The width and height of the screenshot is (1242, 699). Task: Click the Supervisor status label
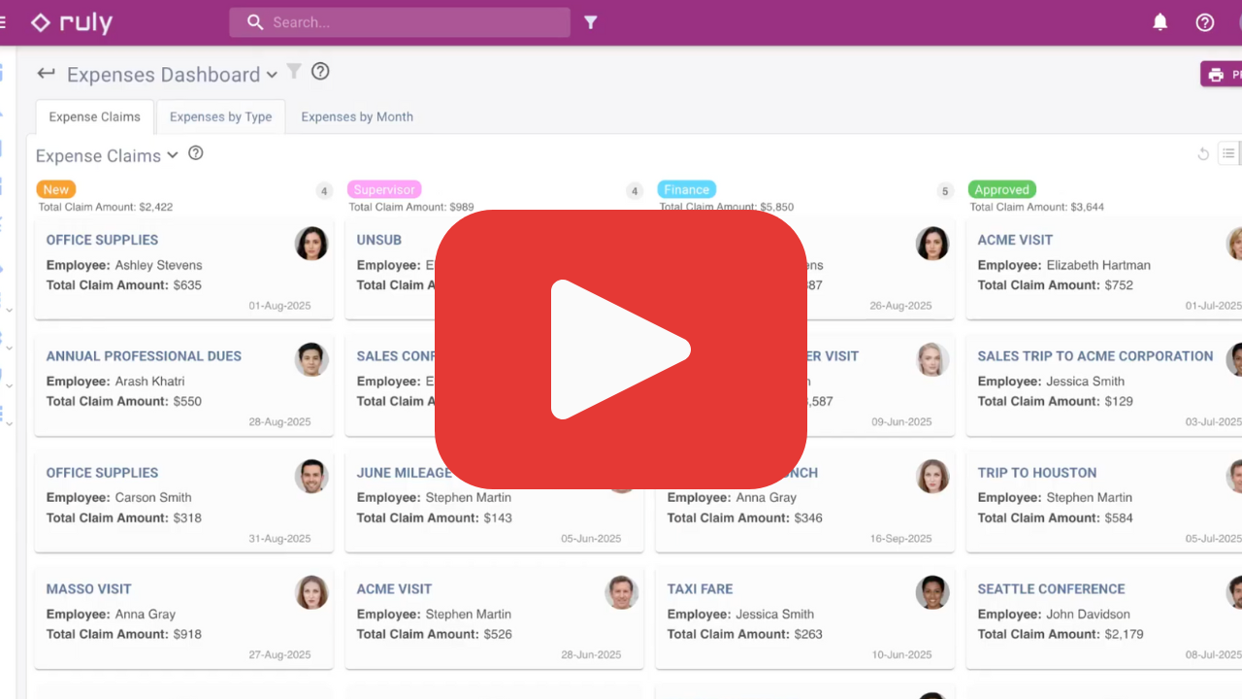click(384, 189)
